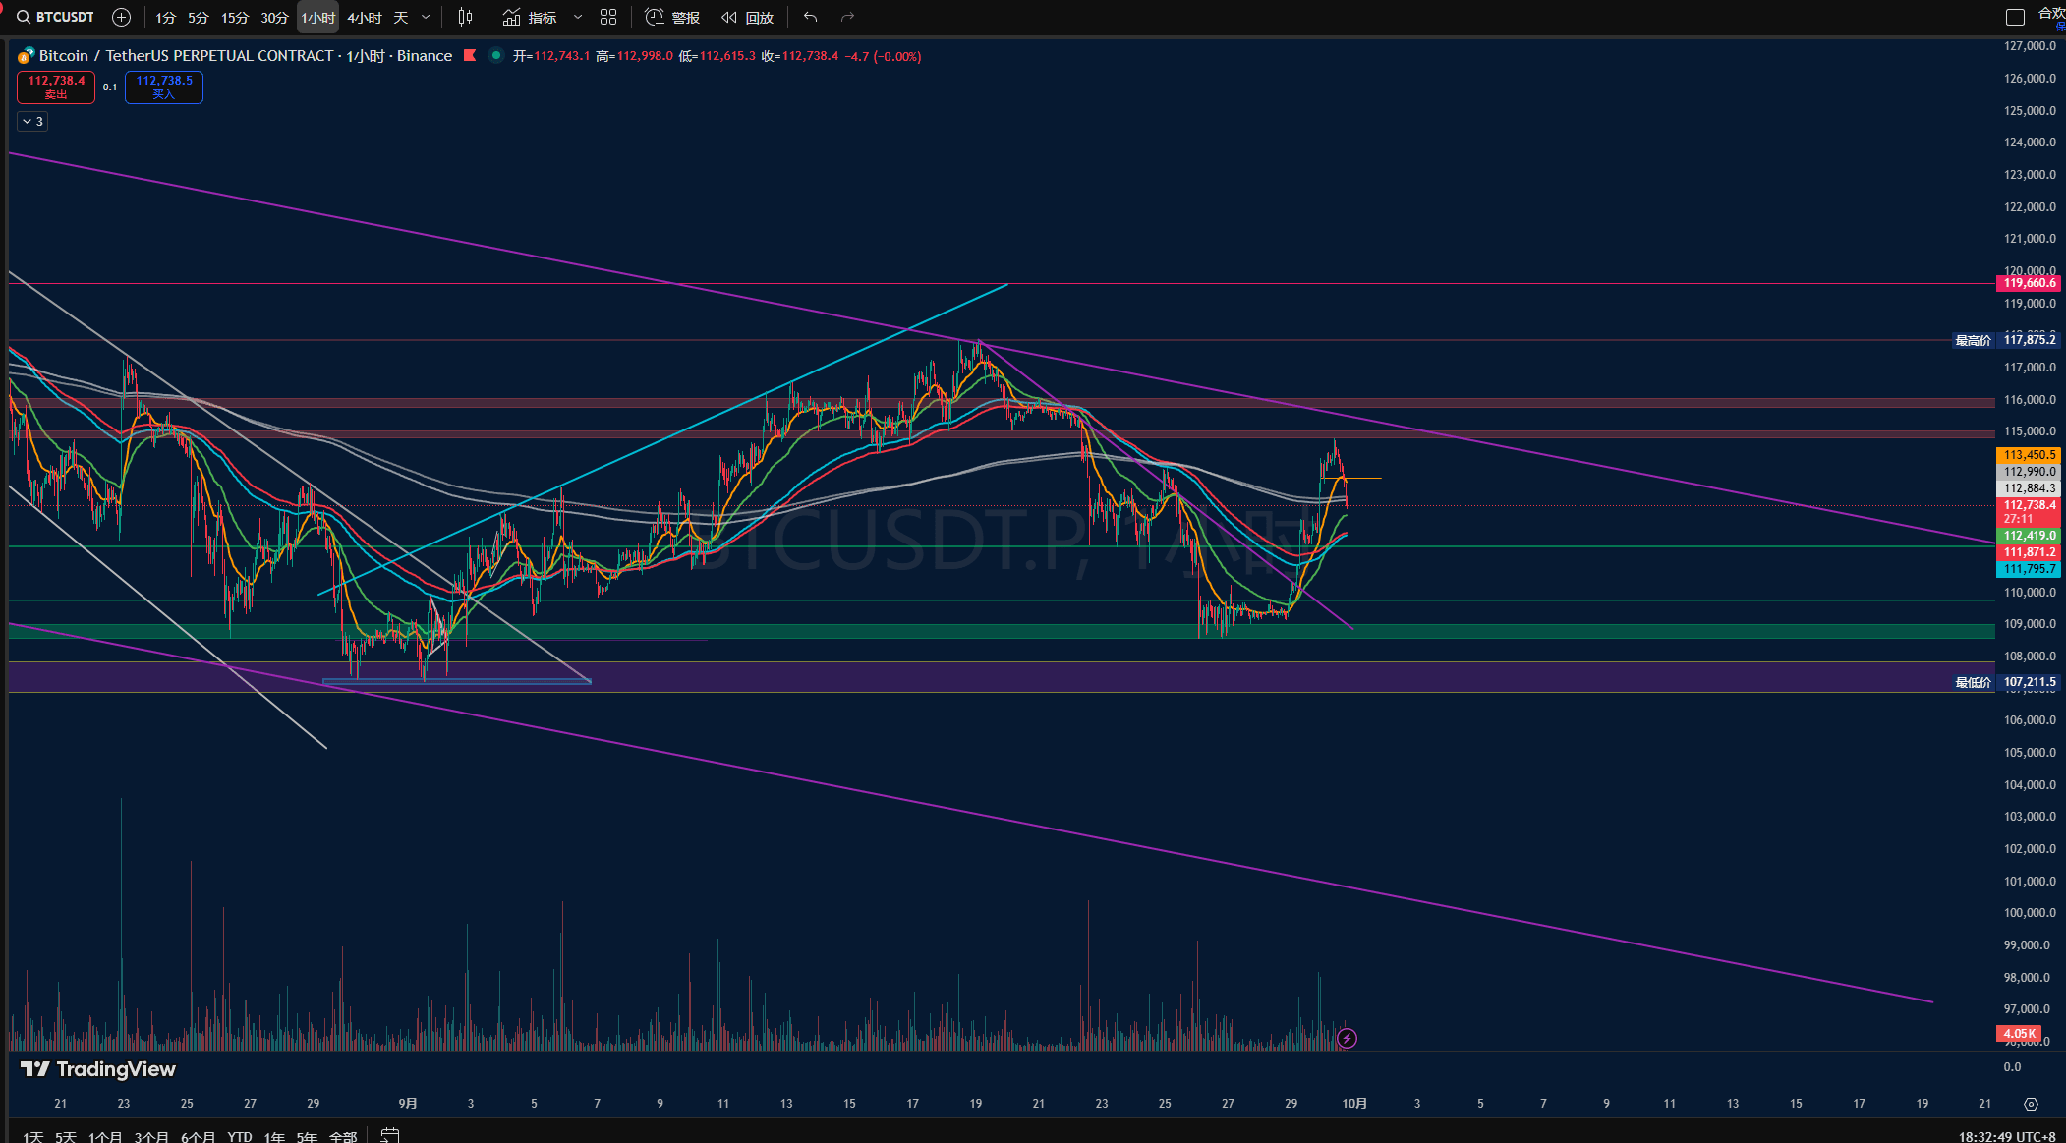Open the candlestick chart style icon
2066x1143 pixels.
pyautogui.click(x=466, y=17)
